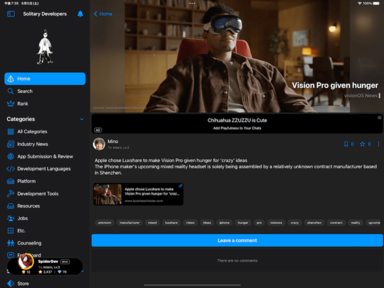Open App Submission & Review category
The width and height of the screenshot is (384, 288).
(x=45, y=157)
